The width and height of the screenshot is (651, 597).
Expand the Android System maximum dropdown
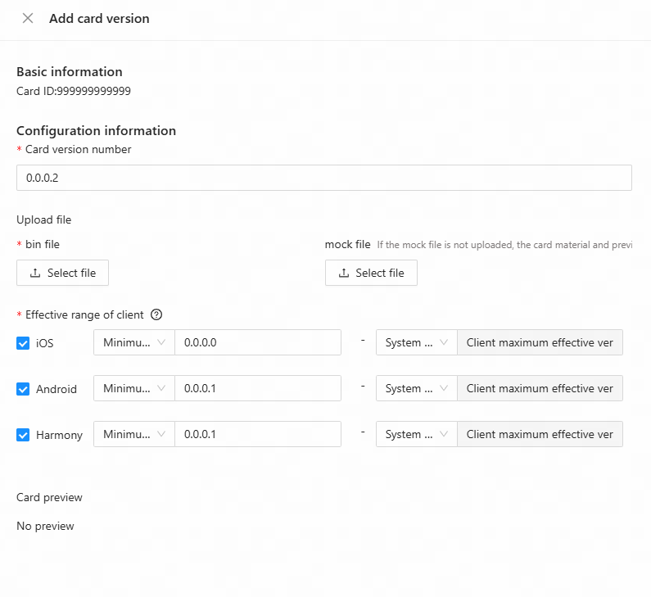pos(416,388)
